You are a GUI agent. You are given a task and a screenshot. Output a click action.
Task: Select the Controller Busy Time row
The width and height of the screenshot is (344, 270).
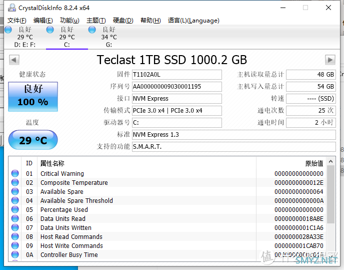pos(167,255)
